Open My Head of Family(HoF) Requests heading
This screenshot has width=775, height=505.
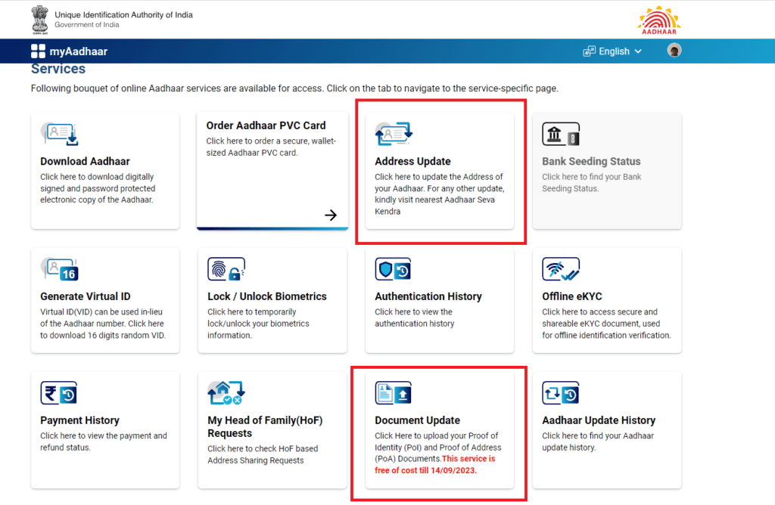pyautogui.click(x=265, y=426)
